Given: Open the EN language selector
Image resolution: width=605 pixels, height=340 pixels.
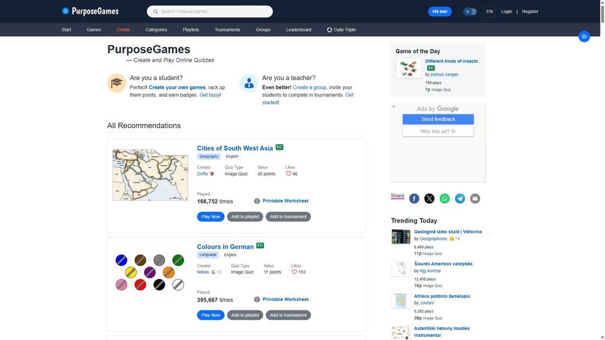Looking at the screenshot, I should (490, 12).
